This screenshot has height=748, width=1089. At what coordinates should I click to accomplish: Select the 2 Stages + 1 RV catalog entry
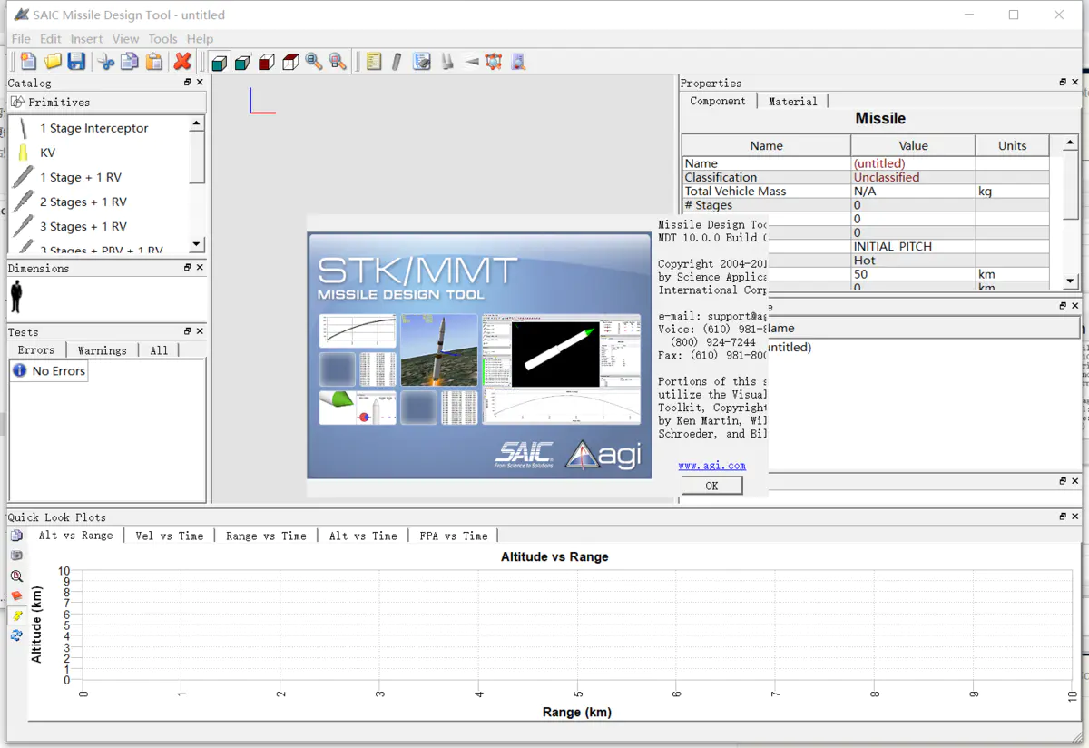[x=82, y=202]
